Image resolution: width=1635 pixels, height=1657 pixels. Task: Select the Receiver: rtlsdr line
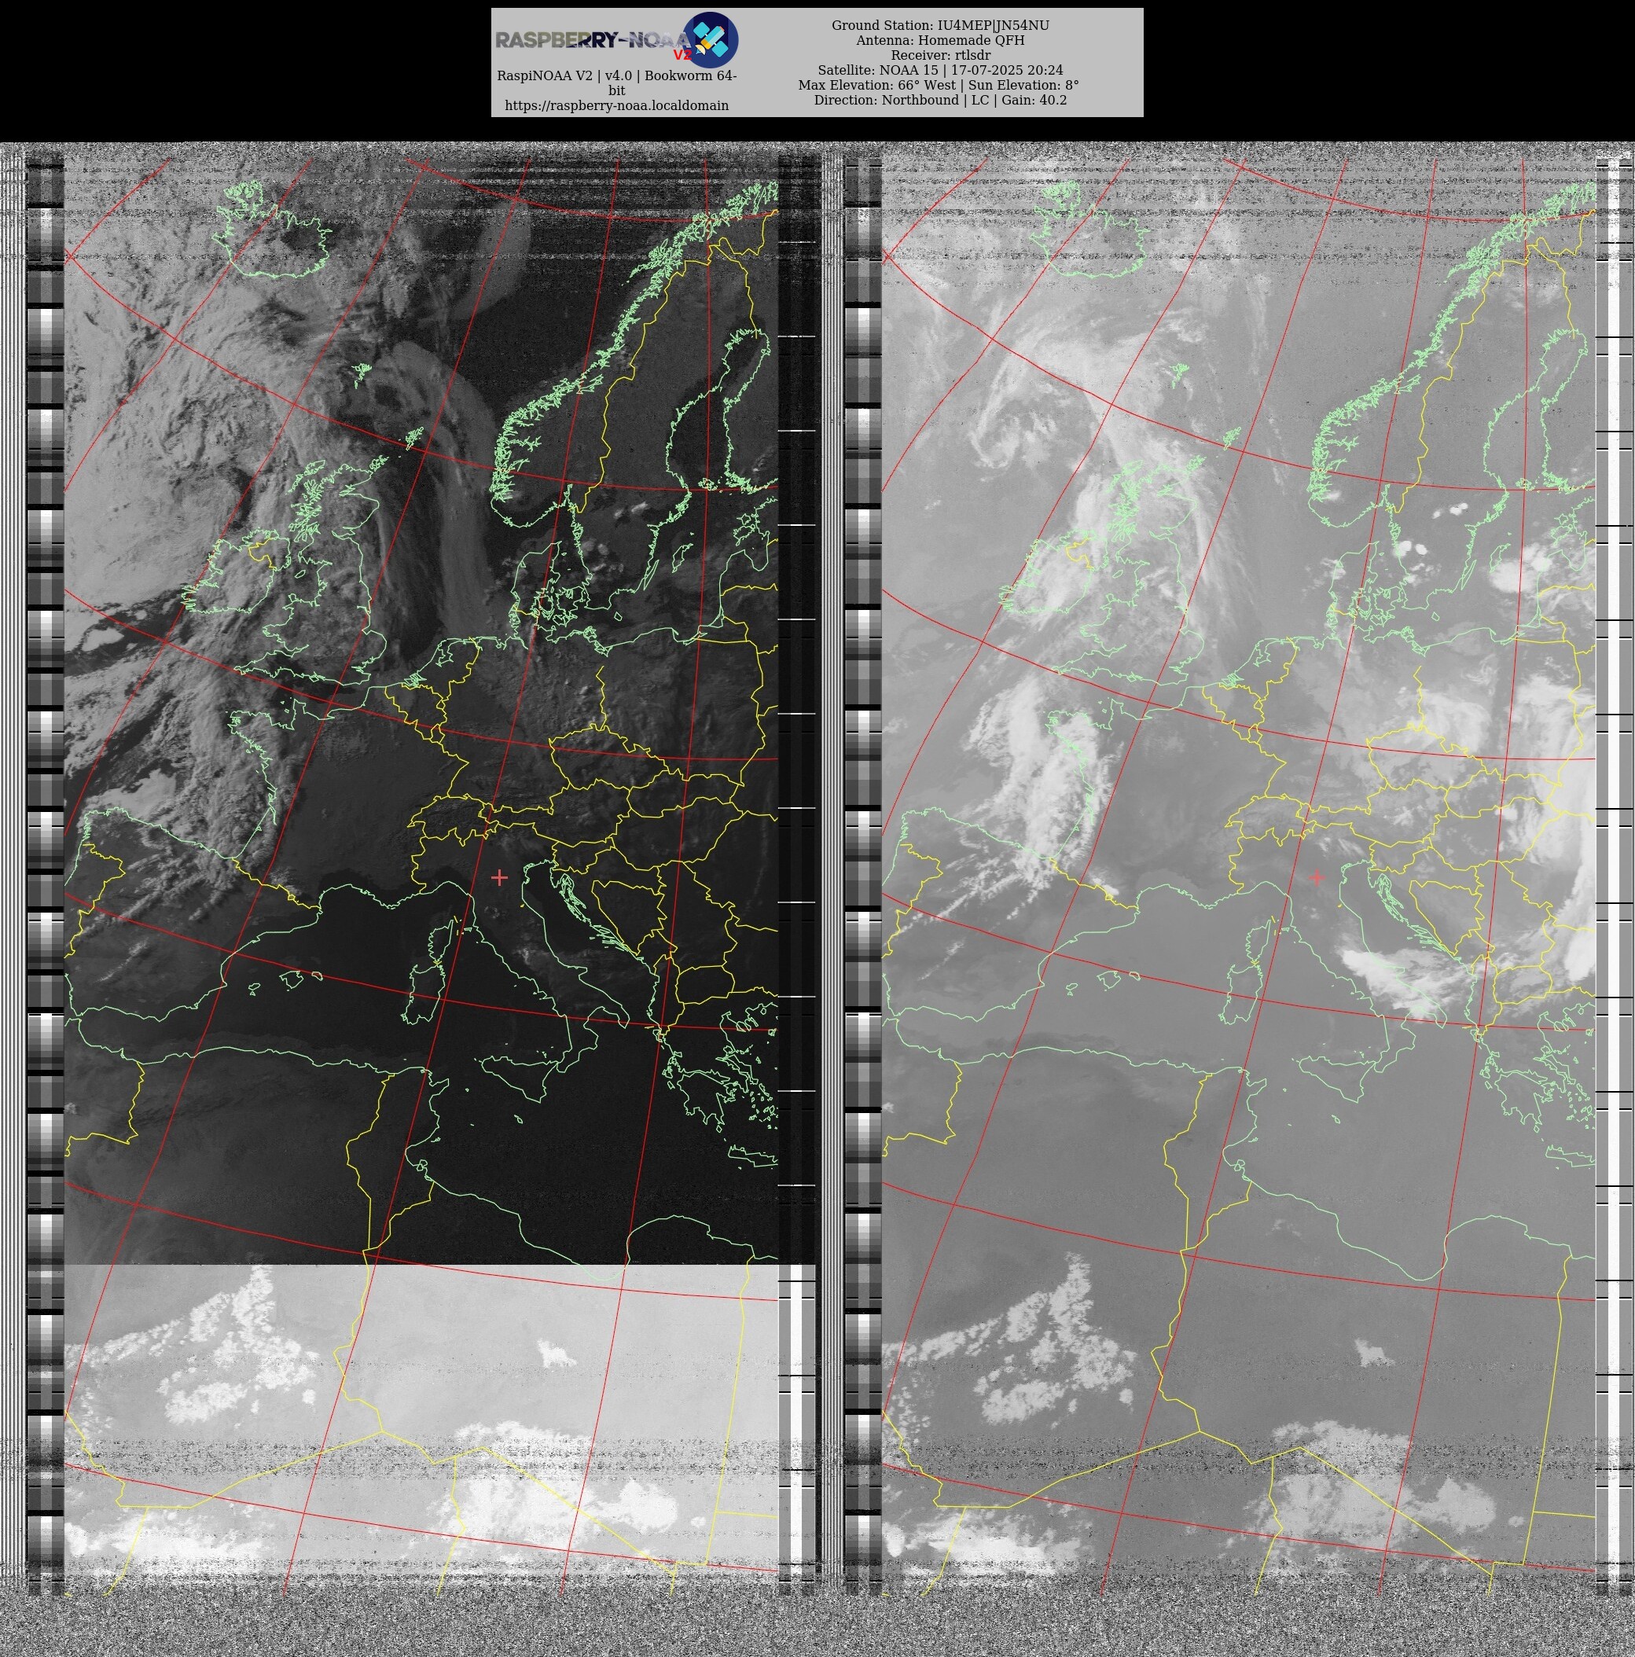tap(940, 56)
